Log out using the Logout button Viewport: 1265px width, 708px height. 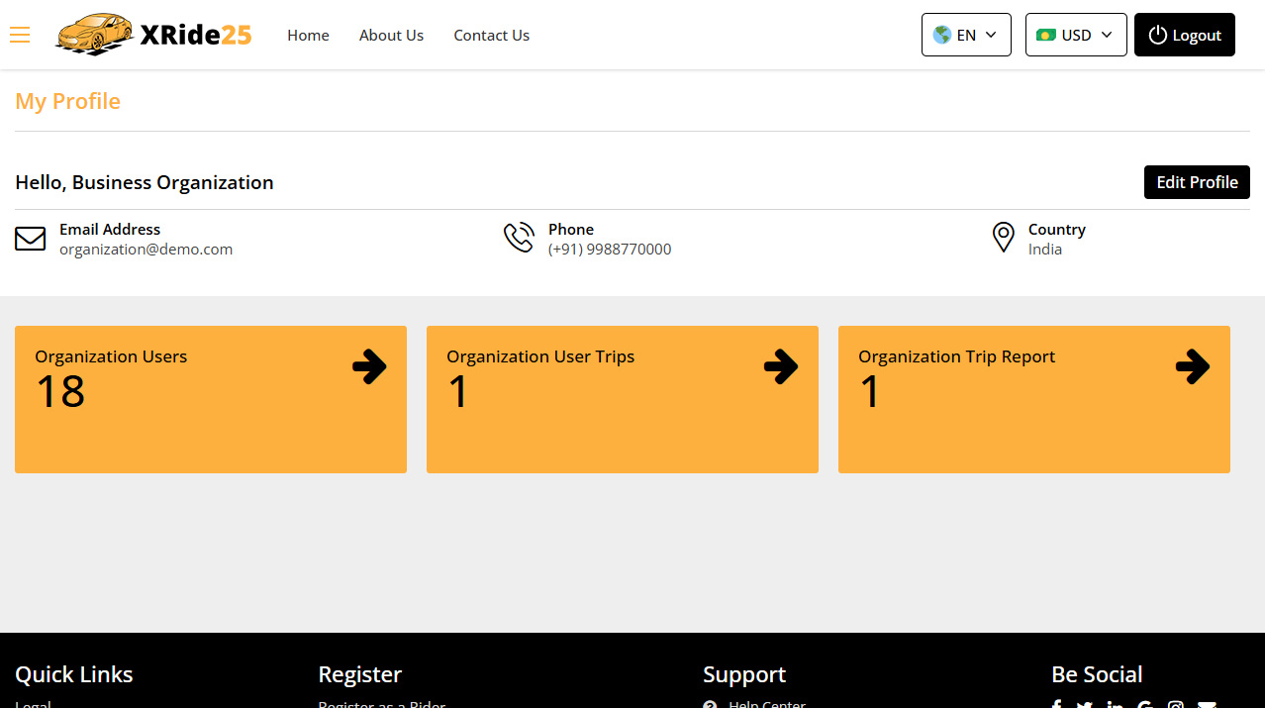click(x=1185, y=35)
